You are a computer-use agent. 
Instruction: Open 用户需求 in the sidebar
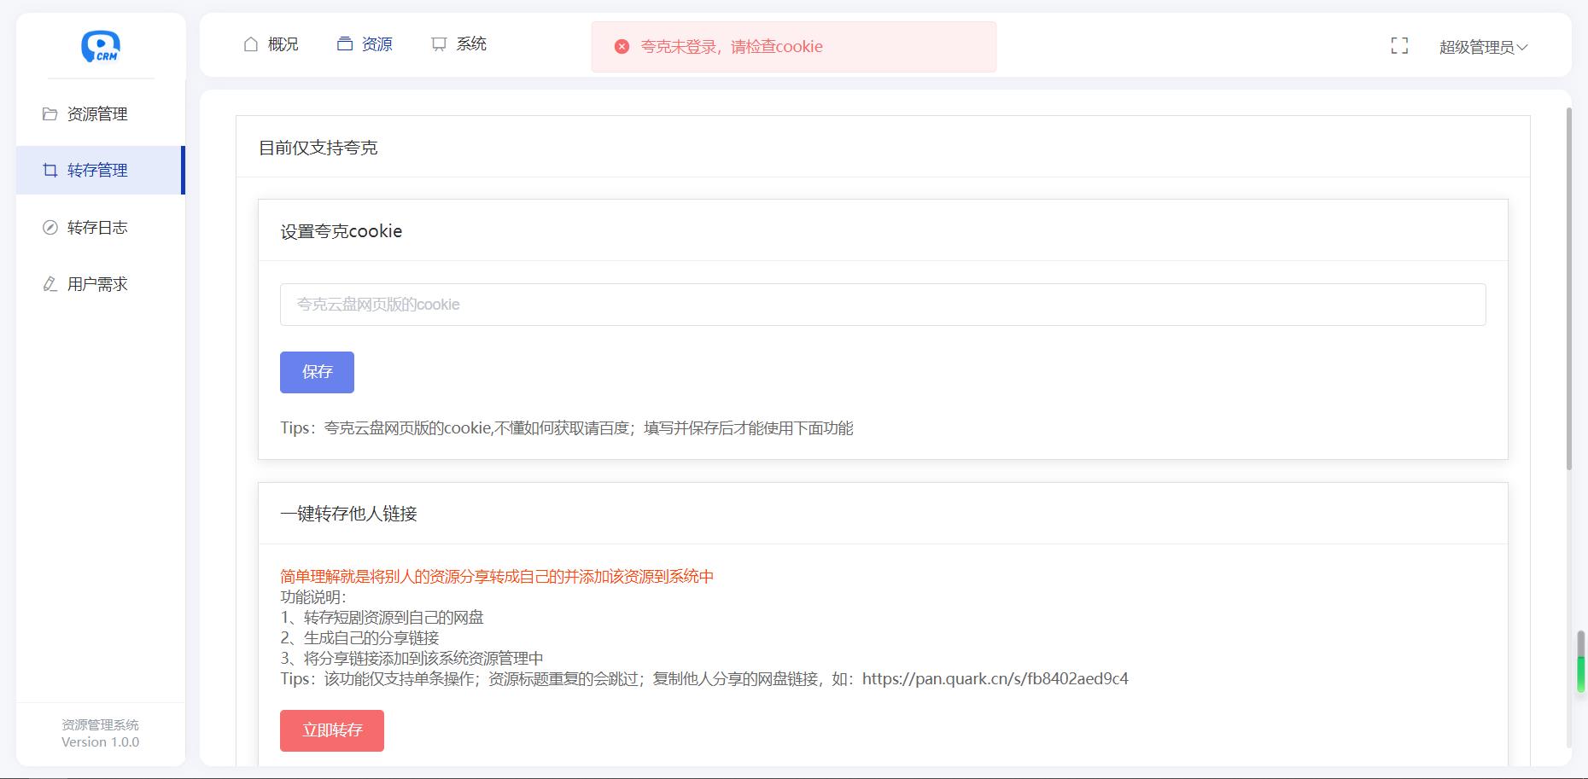click(101, 284)
